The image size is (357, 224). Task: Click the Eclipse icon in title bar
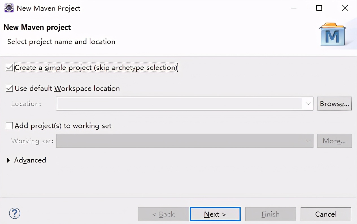click(x=9, y=8)
